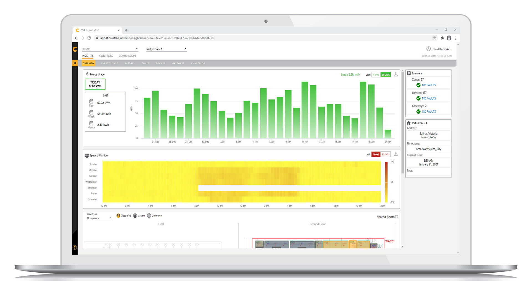Click the orange Occupied person icon

pos(119,216)
